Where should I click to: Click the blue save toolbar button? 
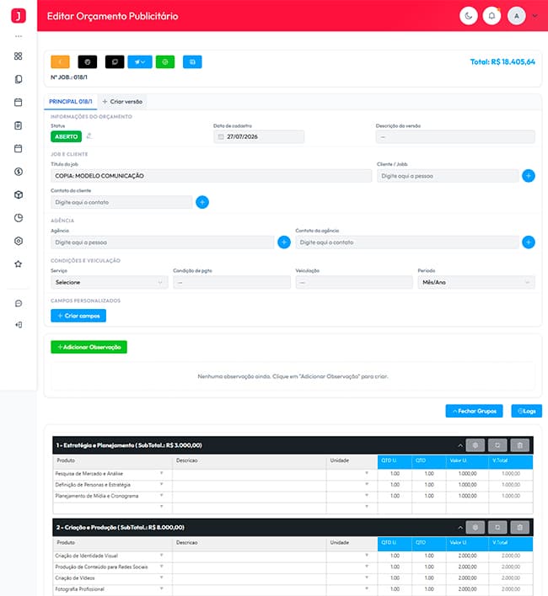click(192, 62)
